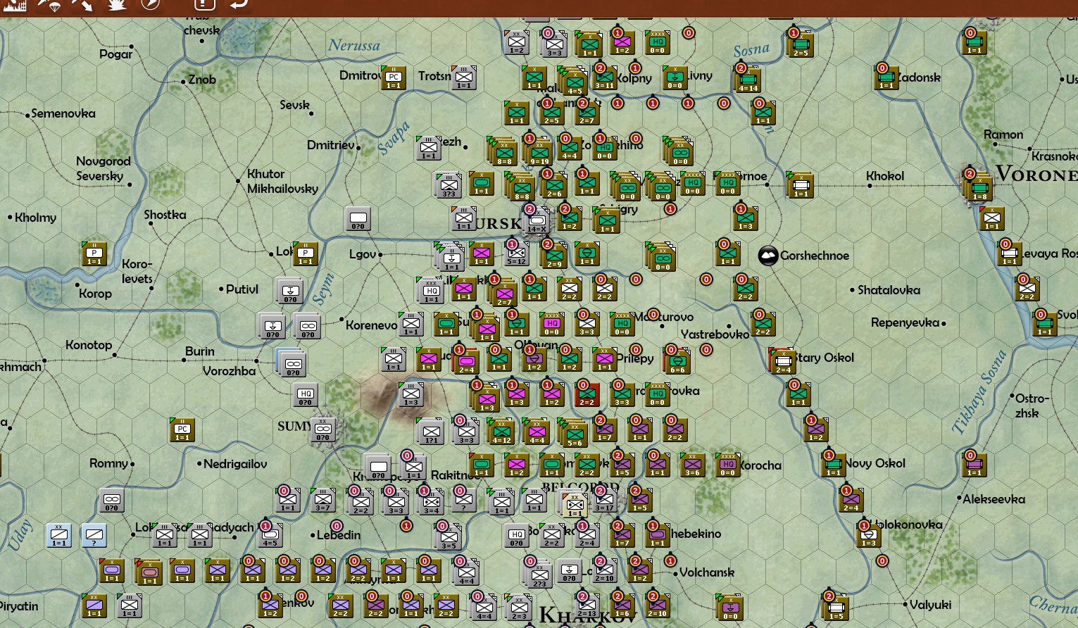Click the Konotop town label
This screenshot has width=1078, height=628.
click(x=89, y=345)
